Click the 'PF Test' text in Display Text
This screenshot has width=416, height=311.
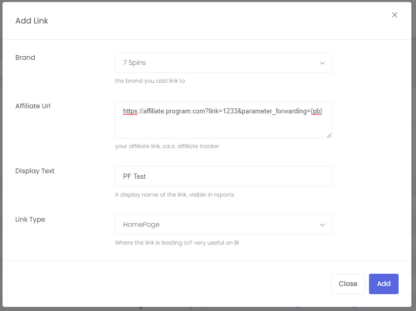(135, 177)
